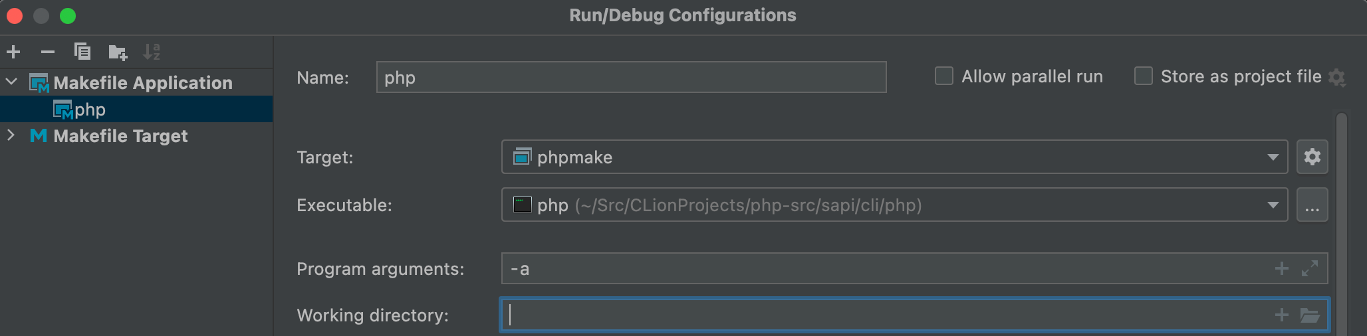Image resolution: width=1367 pixels, height=336 pixels.
Task: Select the php configuration in tree
Action: pyautogui.click(x=136, y=110)
